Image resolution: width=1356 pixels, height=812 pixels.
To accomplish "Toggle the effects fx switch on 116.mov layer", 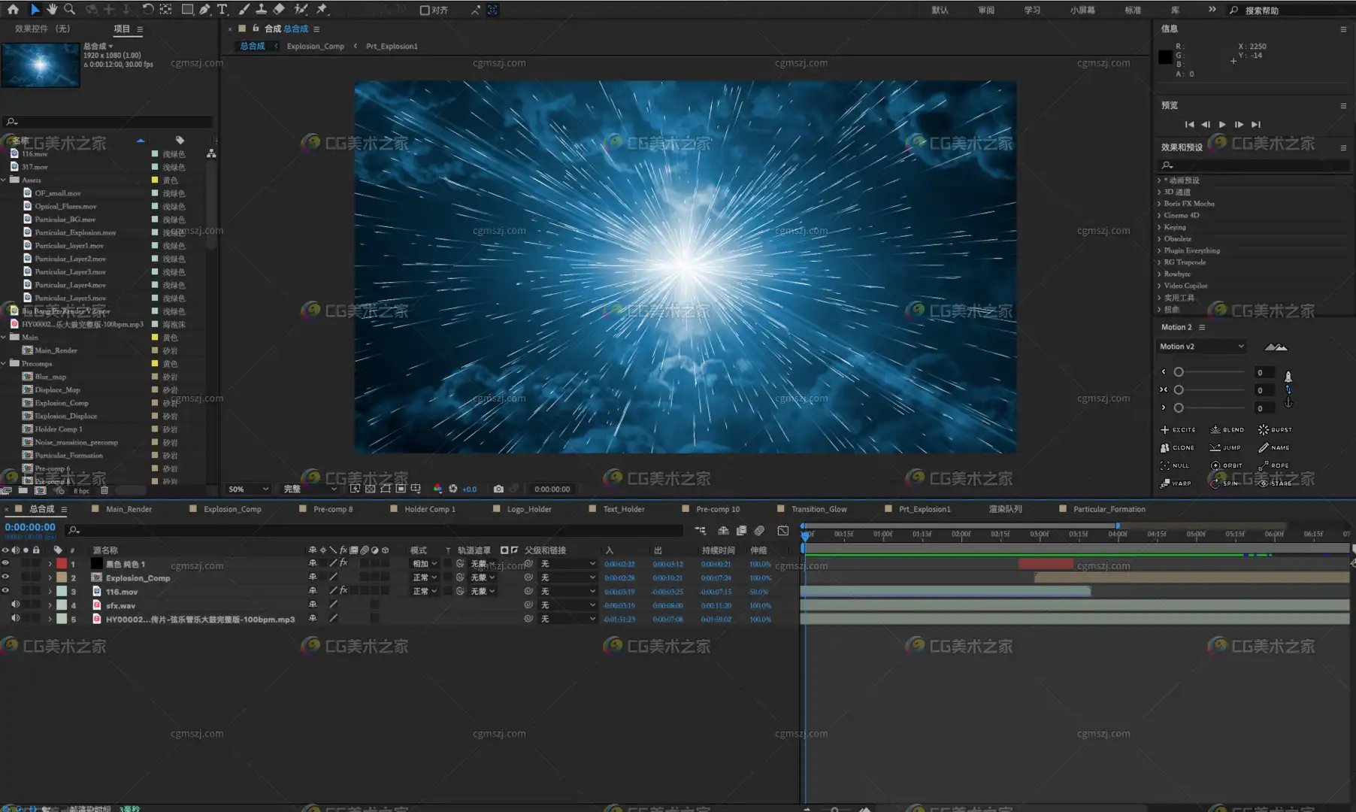I will [x=344, y=591].
